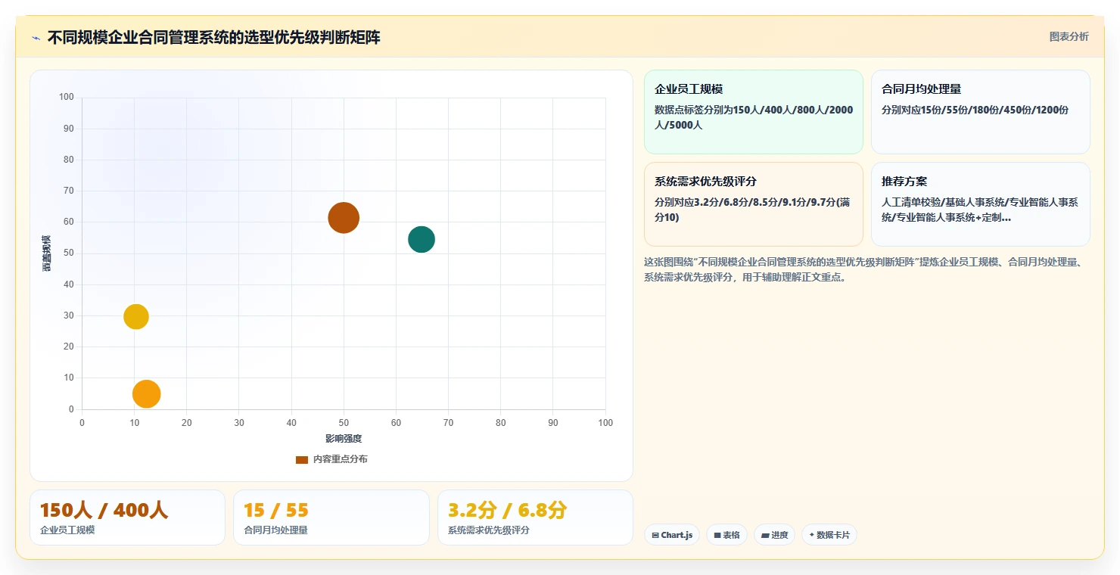Click the chart title 不同规模企业合同管理系统的选型优先级判断矩阵

(x=214, y=37)
